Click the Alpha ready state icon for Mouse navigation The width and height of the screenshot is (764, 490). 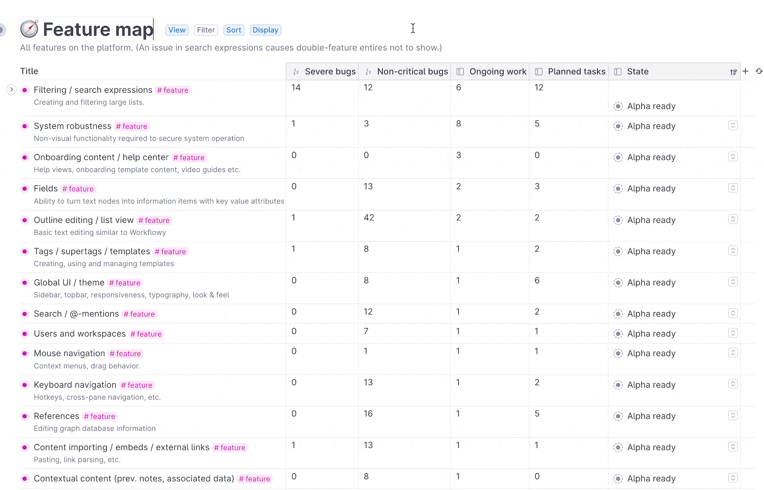618,353
